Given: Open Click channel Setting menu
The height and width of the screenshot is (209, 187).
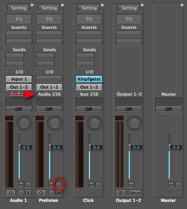Looking at the screenshot, I should (x=89, y=8).
